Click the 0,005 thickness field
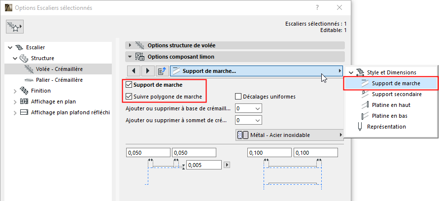The image size is (439, 201). (204, 165)
